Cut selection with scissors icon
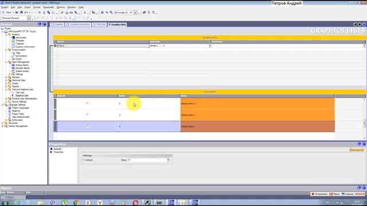Viewport: 367px width, 206px height. pyautogui.click(x=44, y=13)
